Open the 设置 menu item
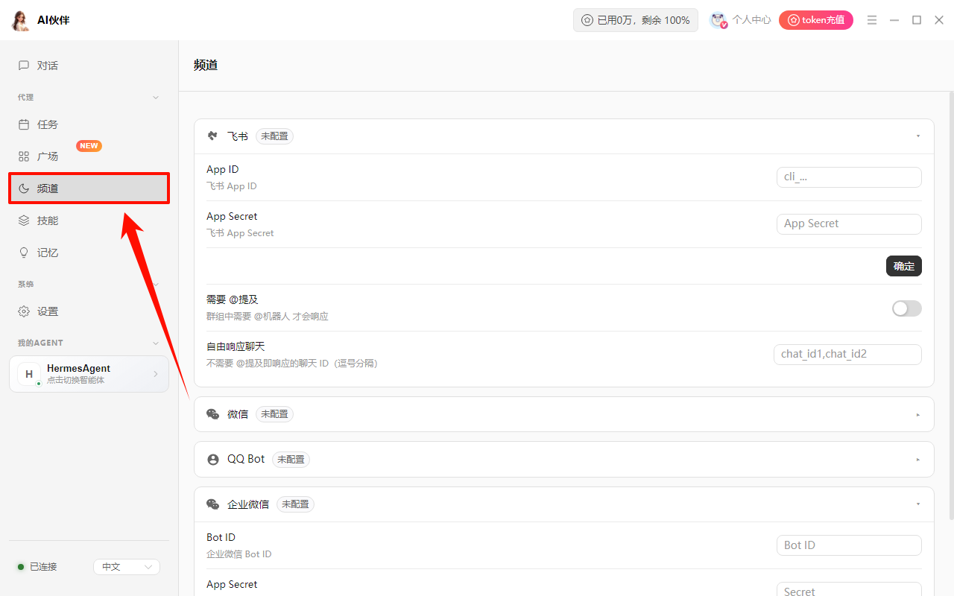Screen dimensions: 954x596 coord(89,311)
